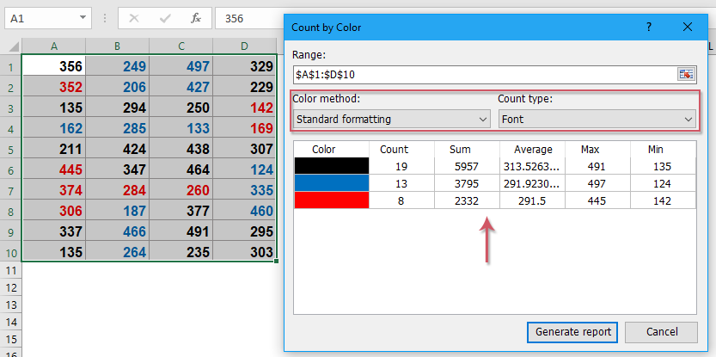Click the dialog help question mark icon
716x357 pixels.
[x=649, y=27]
